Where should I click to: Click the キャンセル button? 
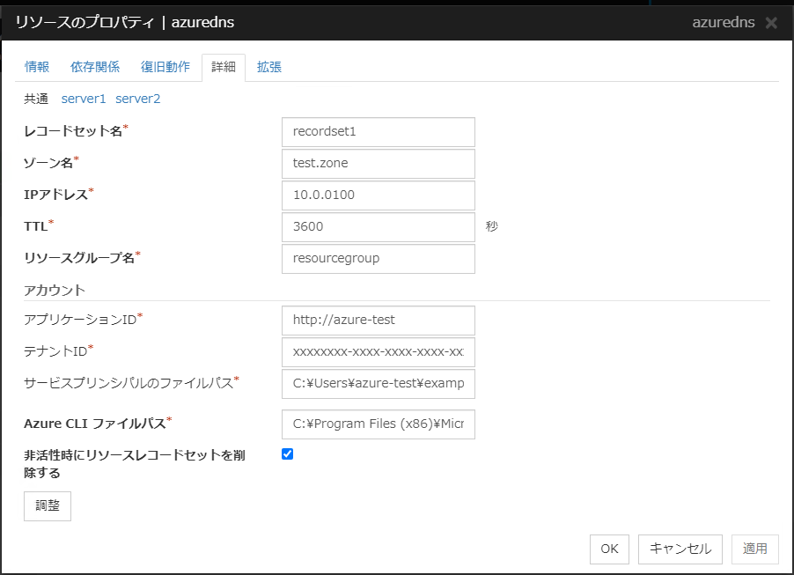[680, 549]
